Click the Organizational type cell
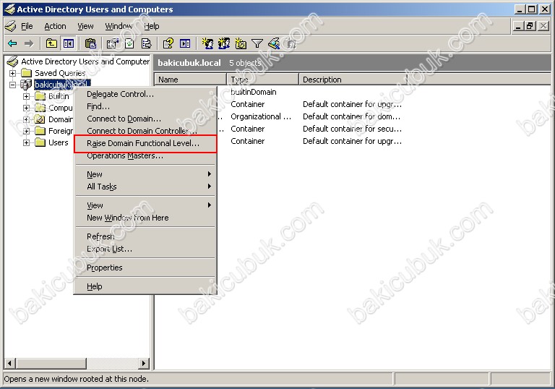This screenshot has width=555, height=389. coord(261,116)
